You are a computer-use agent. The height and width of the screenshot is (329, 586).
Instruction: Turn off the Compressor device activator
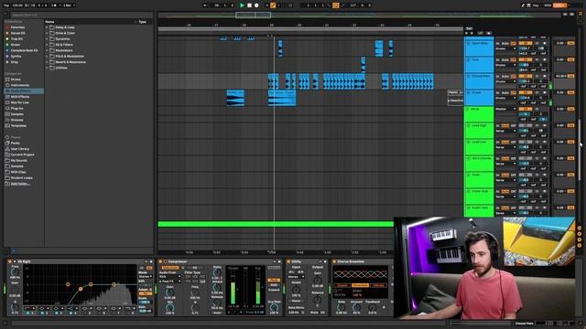pos(160,262)
